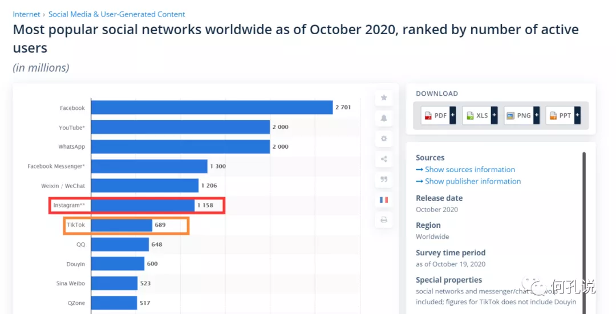Click the 1 300 value label

[x=218, y=166]
